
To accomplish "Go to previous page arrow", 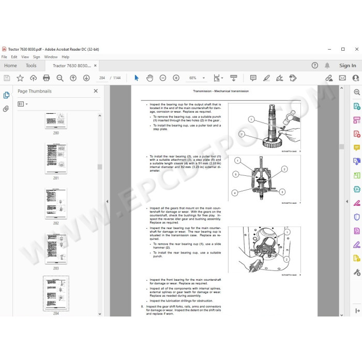I will [73, 78].
